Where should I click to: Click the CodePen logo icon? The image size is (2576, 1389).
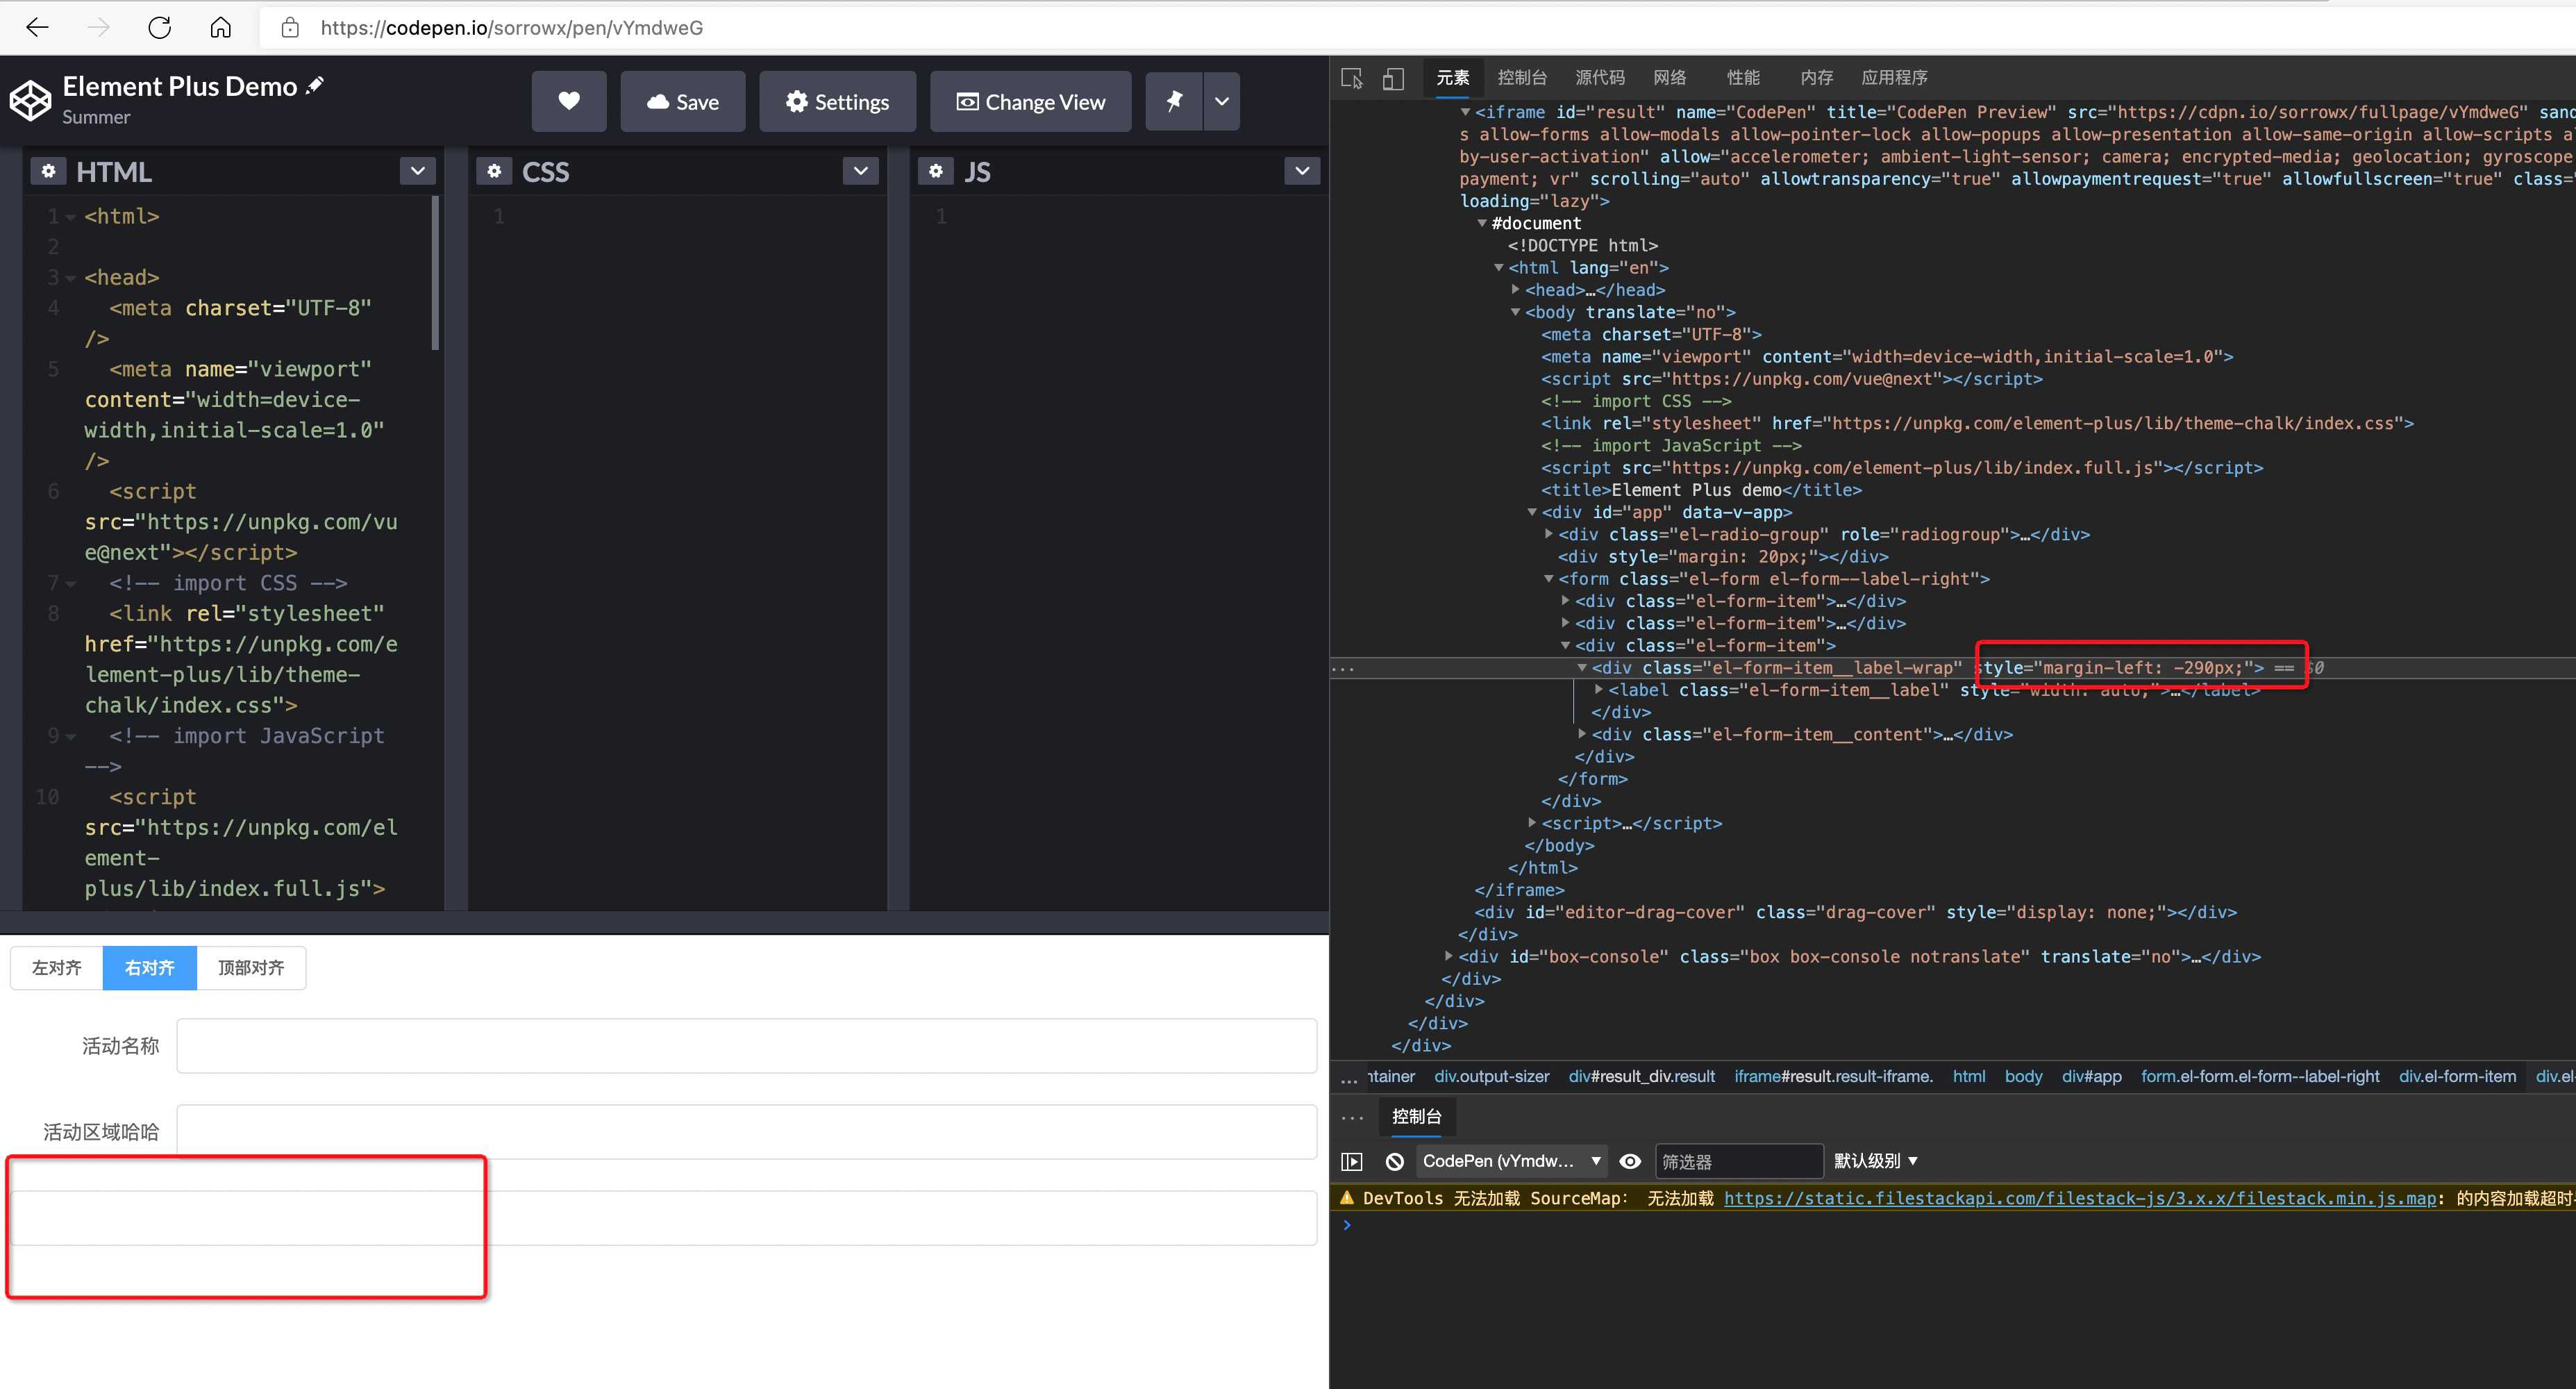click(x=31, y=101)
